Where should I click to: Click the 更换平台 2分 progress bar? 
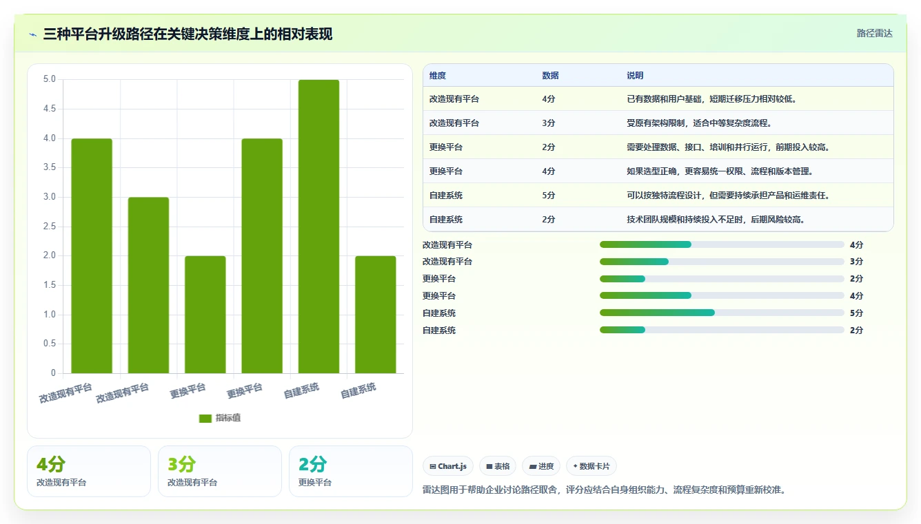pyautogui.click(x=722, y=279)
